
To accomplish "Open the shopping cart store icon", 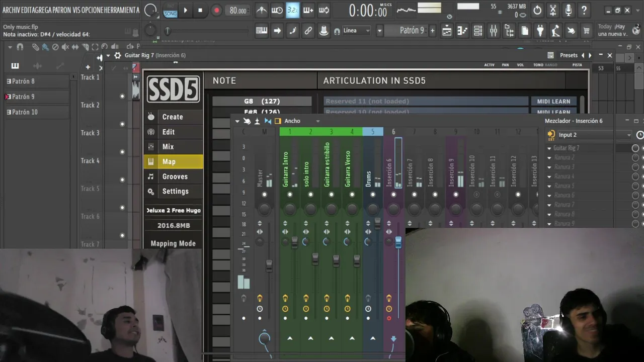I will [587, 31].
